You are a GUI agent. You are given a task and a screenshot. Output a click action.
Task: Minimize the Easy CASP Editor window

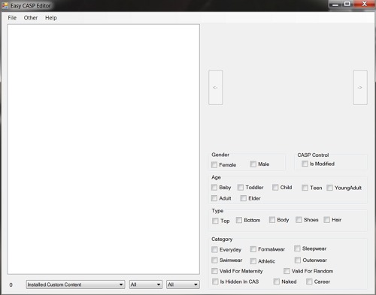[x=335, y=5]
